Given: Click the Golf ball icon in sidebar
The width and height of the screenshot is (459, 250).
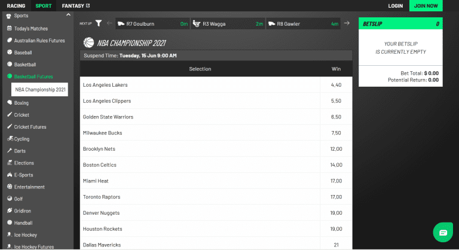Looking at the screenshot, I should [x=9, y=199].
